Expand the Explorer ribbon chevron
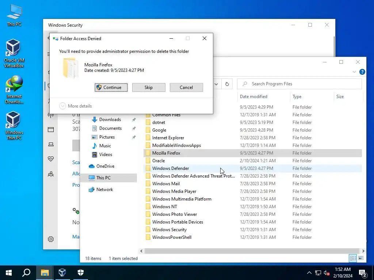374x280 pixels. (x=354, y=72)
